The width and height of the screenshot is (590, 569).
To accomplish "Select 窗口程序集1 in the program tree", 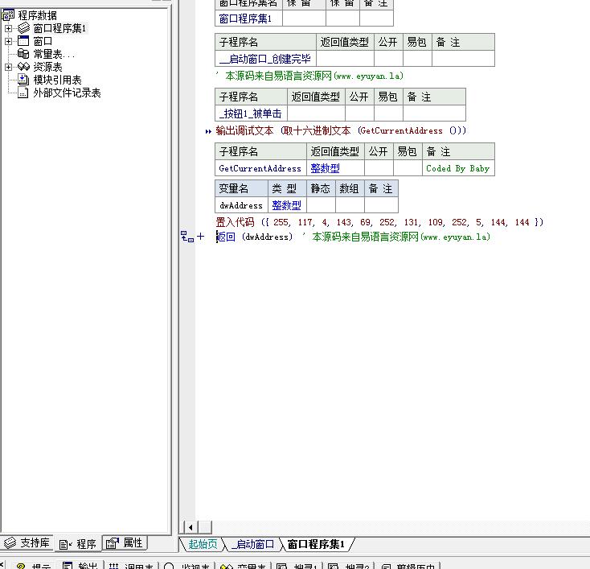I will tap(59, 28).
